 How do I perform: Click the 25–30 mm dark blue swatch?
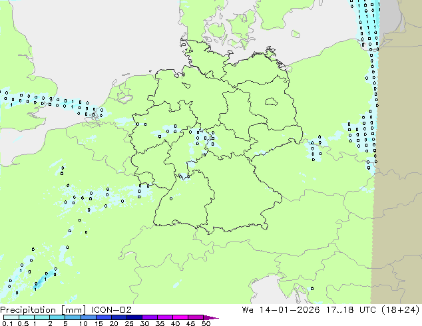pyautogui.click(x=134, y=317)
